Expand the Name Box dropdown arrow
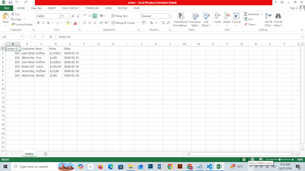The image size is (305, 171). click(22, 37)
